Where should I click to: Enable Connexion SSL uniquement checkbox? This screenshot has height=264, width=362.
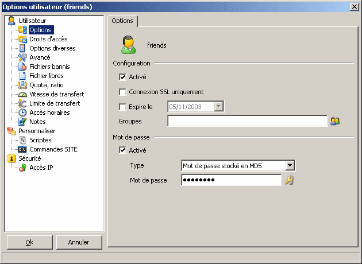pyautogui.click(x=122, y=92)
